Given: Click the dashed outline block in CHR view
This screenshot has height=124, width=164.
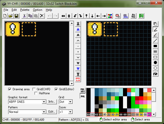Looking at the screenshot, I should (x=29, y=29).
